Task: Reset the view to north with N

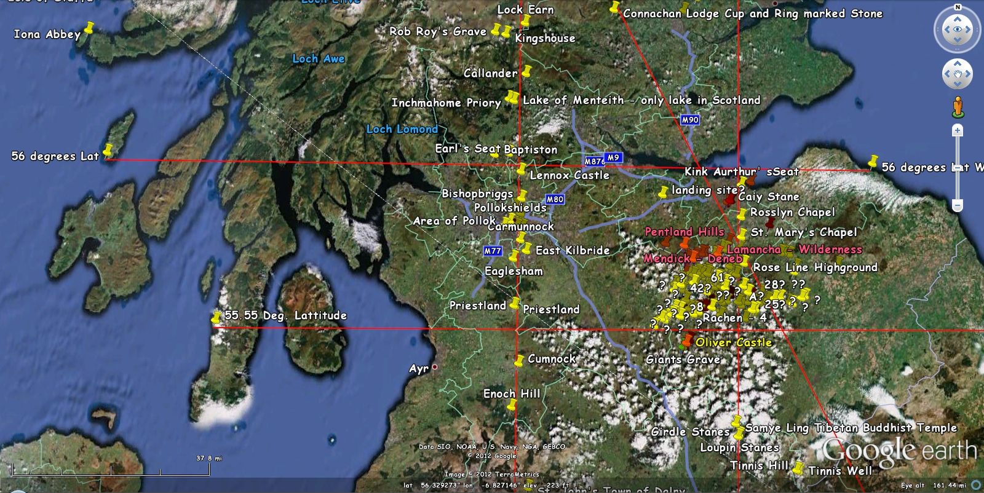Action: point(958,7)
